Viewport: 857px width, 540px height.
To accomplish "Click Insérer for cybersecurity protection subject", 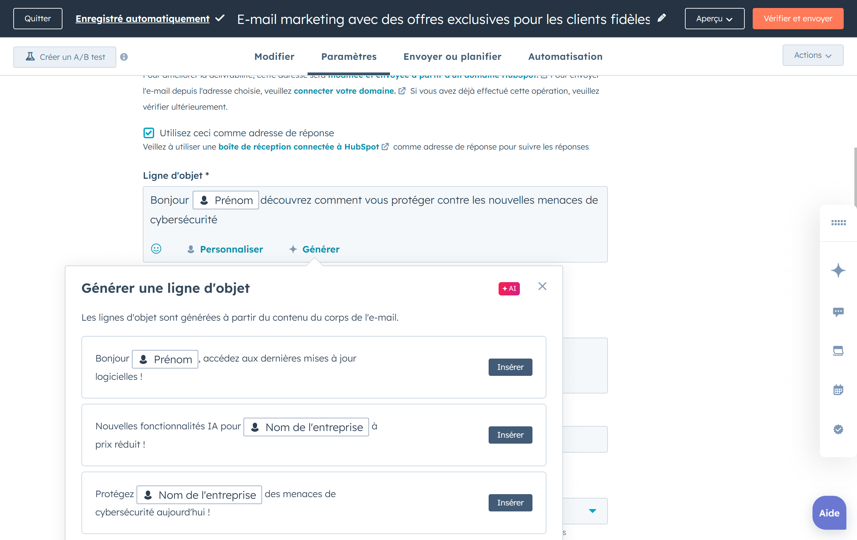I will 509,502.
